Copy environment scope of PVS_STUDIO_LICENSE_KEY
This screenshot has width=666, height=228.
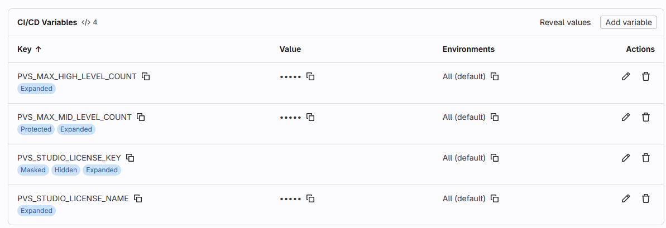pos(495,158)
